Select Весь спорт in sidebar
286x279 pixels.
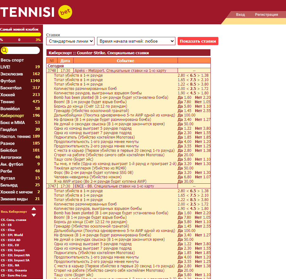[x=12, y=60]
